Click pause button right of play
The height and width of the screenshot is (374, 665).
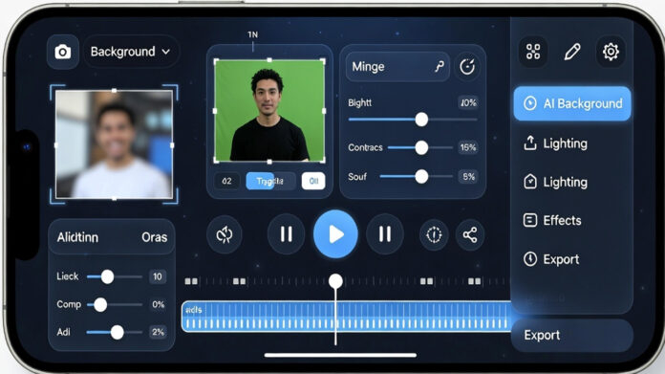pyautogui.click(x=385, y=234)
